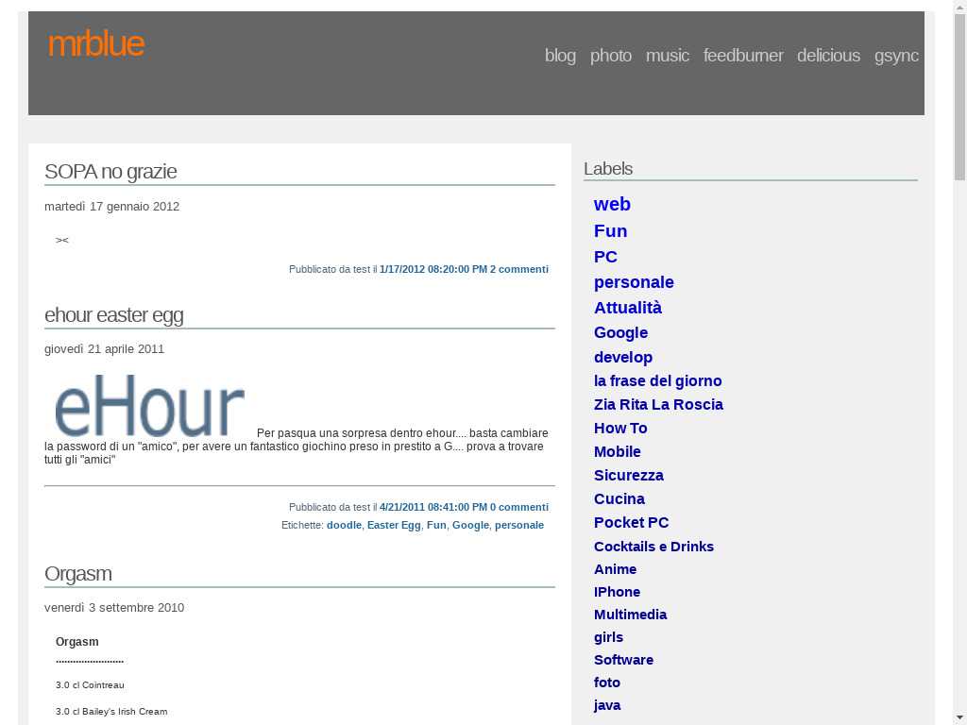Open the delicious navigation link
The width and height of the screenshot is (967, 725).
tap(828, 56)
